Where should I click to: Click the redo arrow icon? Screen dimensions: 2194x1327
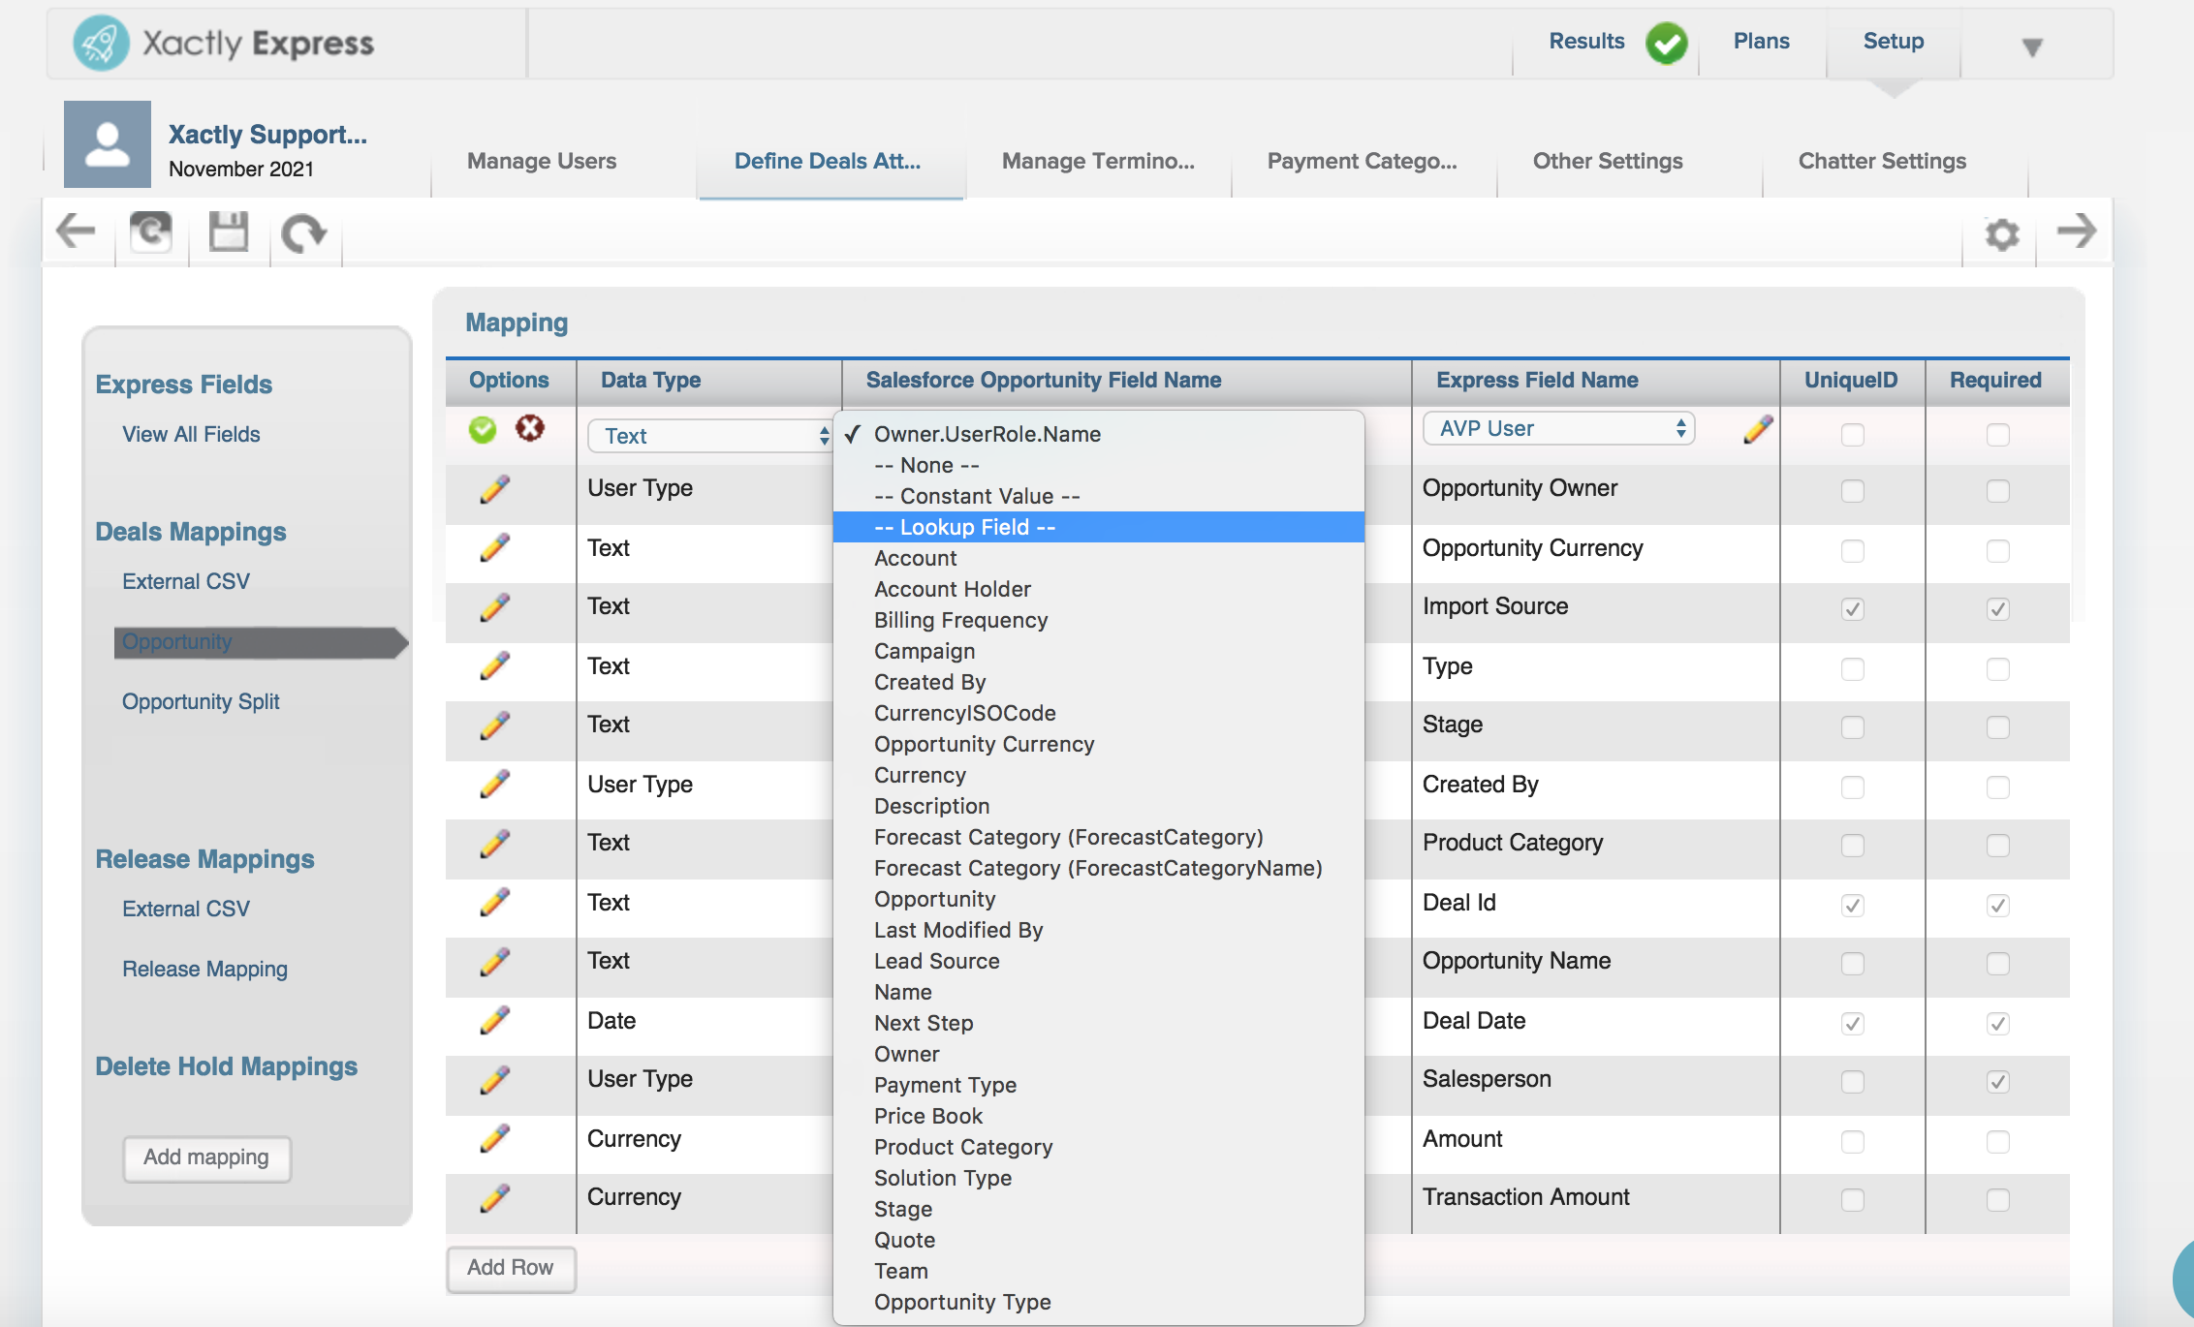303,232
